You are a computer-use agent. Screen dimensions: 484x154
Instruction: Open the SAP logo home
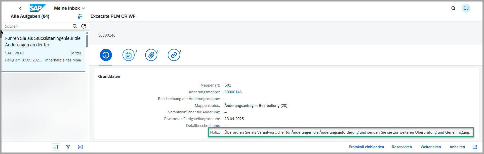37,8
